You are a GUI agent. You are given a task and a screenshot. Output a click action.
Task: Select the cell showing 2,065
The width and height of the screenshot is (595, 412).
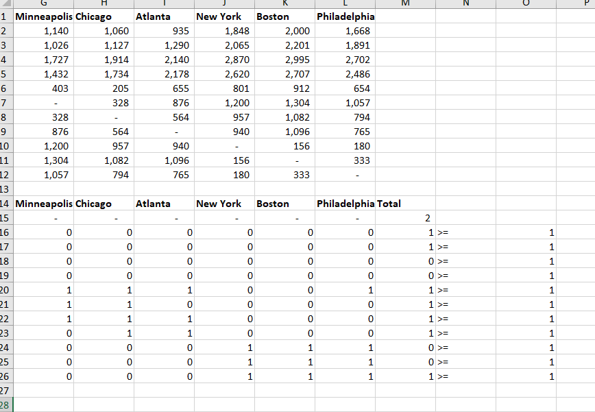click(x=224, y=45)
